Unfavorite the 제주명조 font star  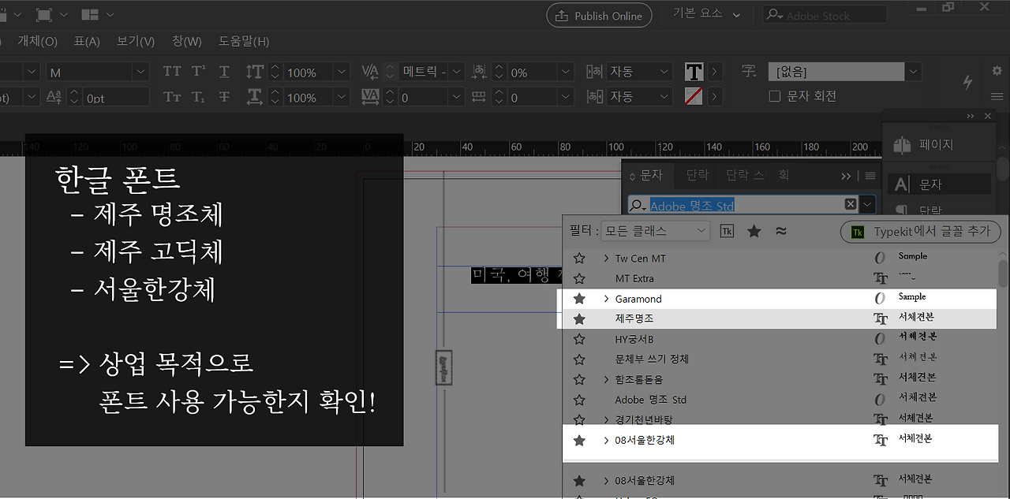pyautogui.click(x=579, y=319)
